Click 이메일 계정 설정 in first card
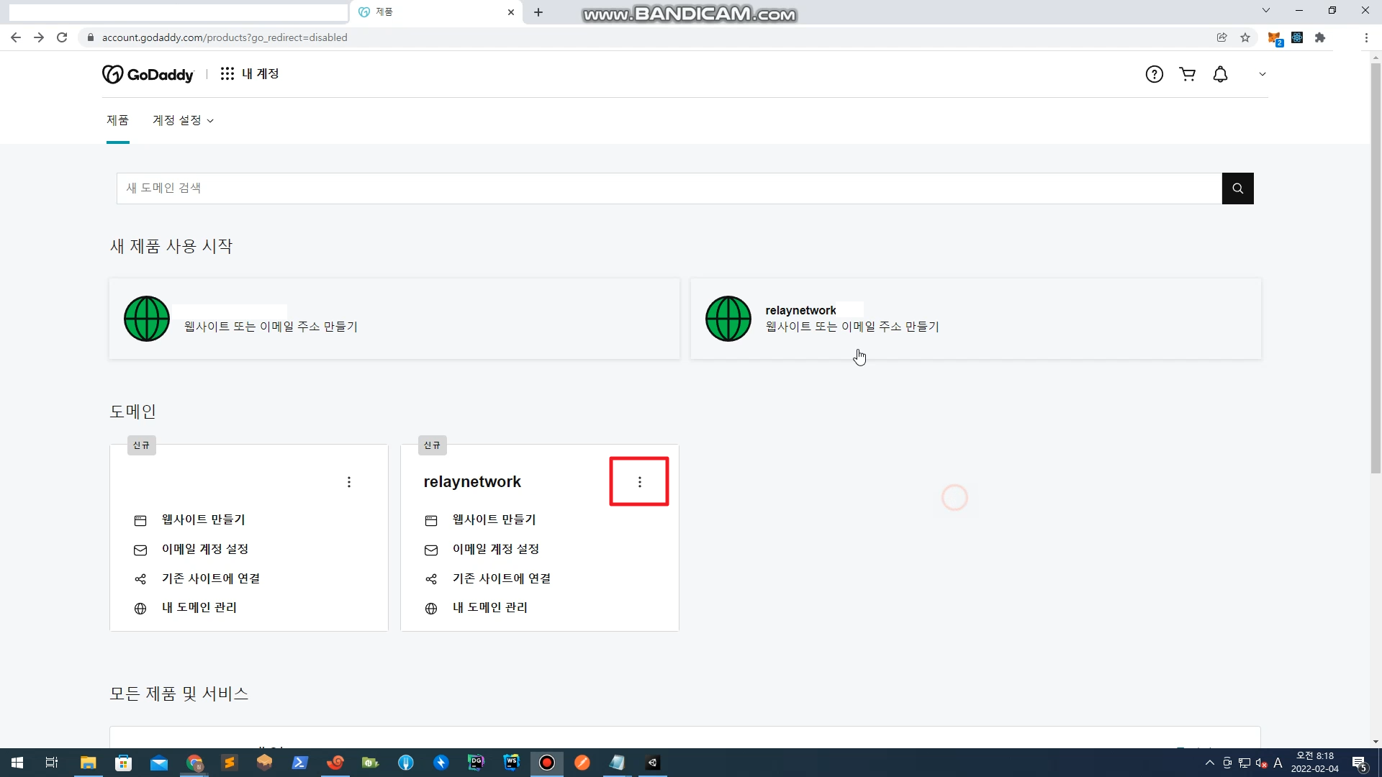 [204, 549]
